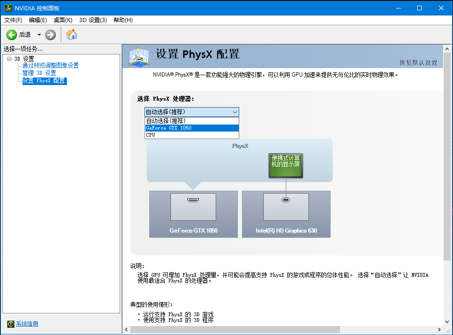453x335 pixels.
Task: Click the horizontal scrollbar left arrow
Action: coord(126,329)
